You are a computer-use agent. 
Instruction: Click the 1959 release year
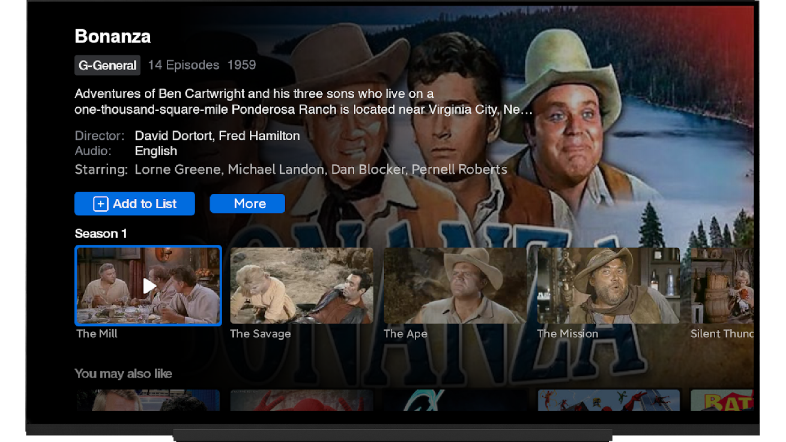(242, 65)
